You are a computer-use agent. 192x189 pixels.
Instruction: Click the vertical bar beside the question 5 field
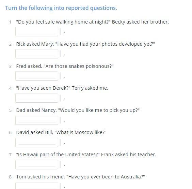tap(60, 120)
